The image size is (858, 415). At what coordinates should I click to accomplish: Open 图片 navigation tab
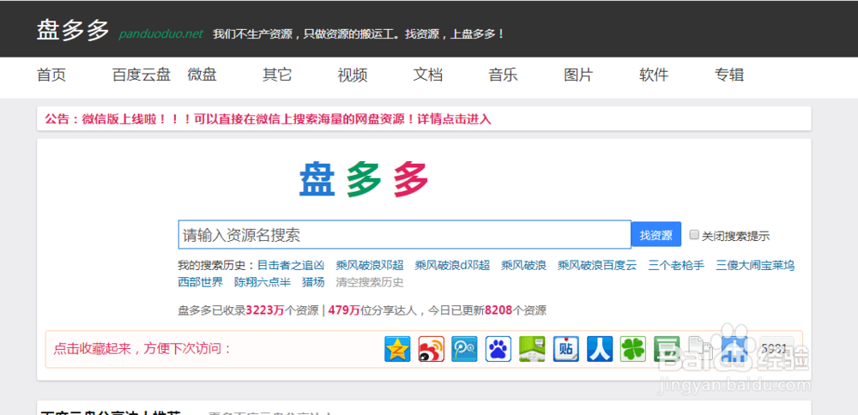tap(578, 75)
